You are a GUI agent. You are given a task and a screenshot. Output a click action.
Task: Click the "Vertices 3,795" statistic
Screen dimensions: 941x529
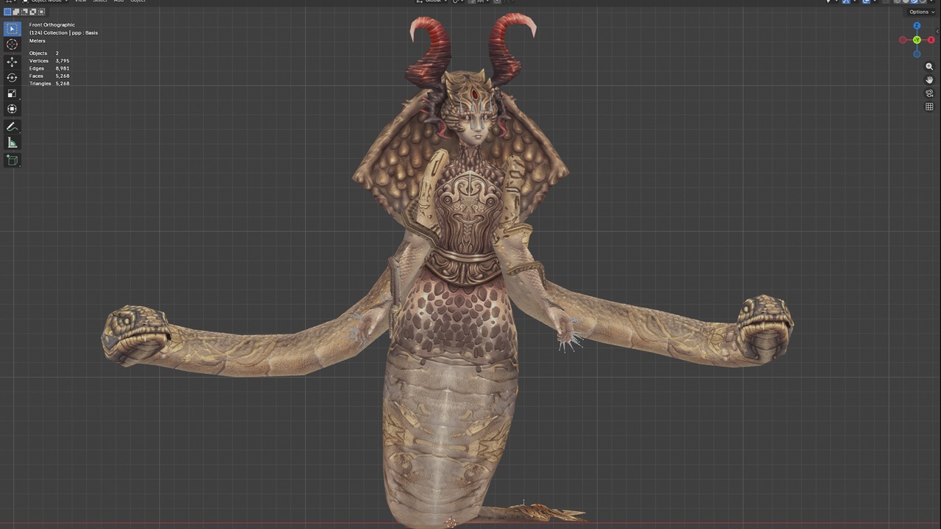(49, 61)
